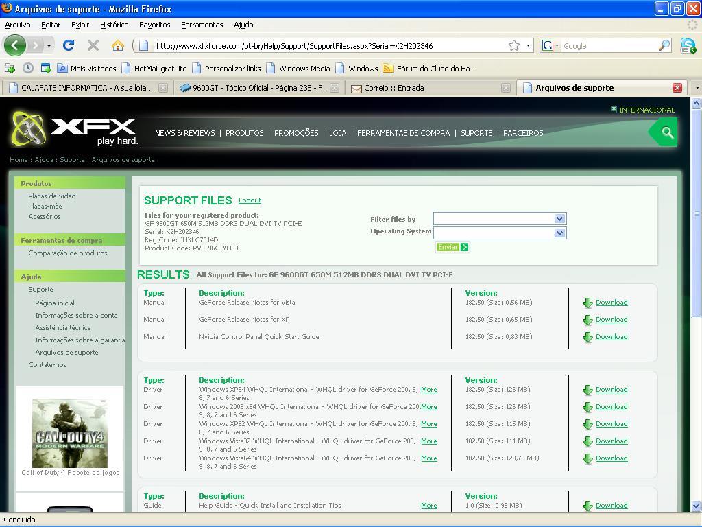Open the SUPORTE navigation item
Screen dimensions: 702x527
click(x=476, y=133)
